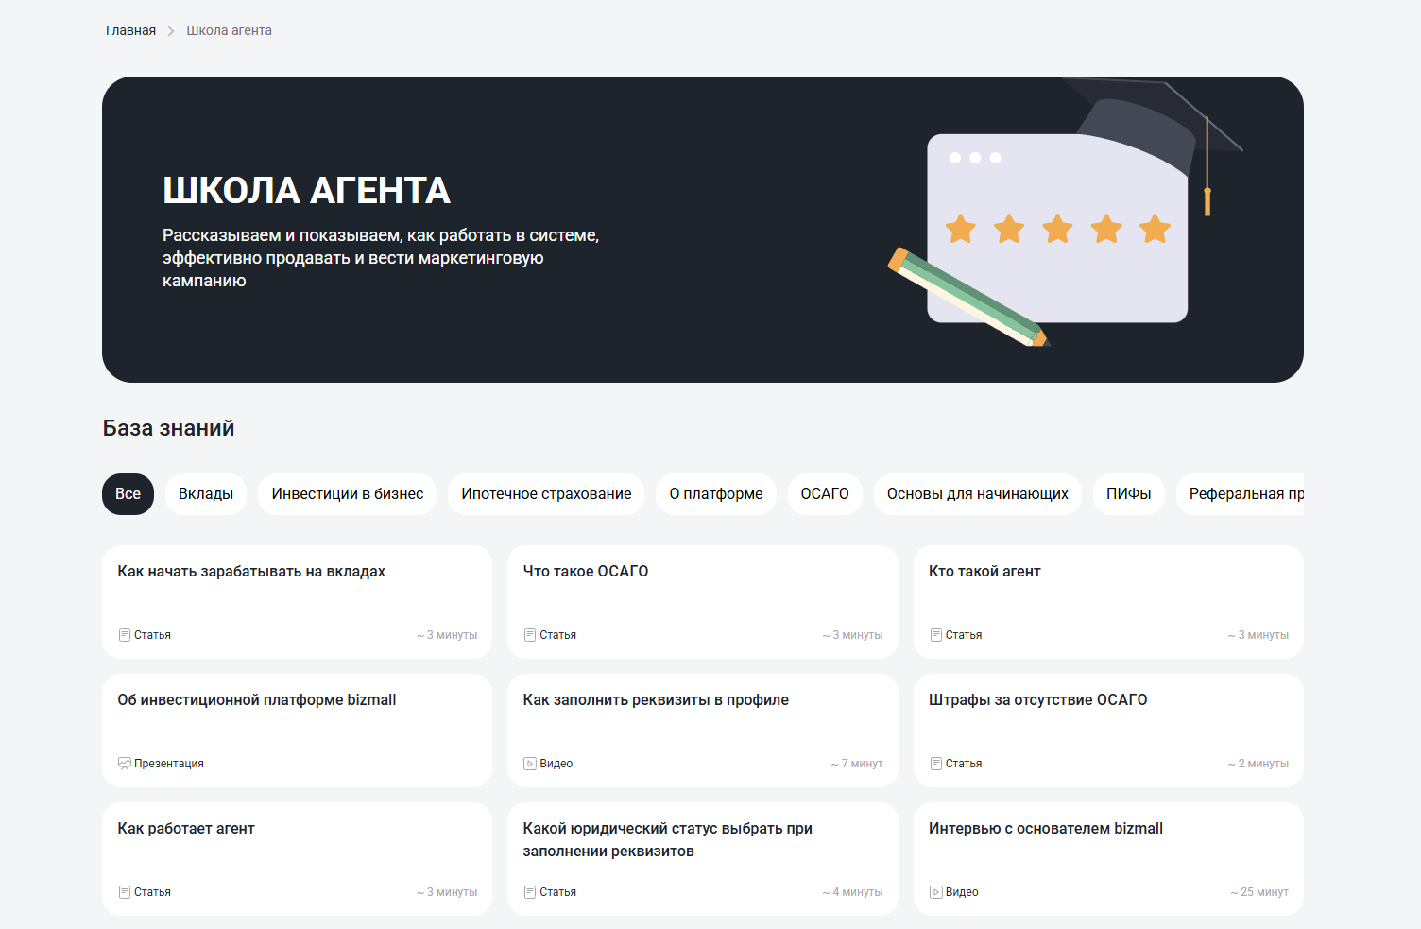The width and height of the screenshot is (1421, 929).
Task: Select the 'Все' filter chip
Action: pos(128,493)
